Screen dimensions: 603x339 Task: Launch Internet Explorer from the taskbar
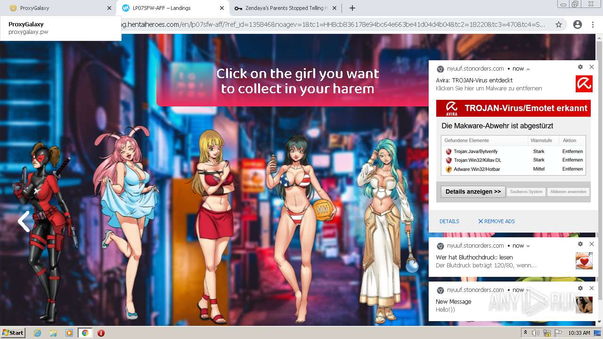click(37, 333)
